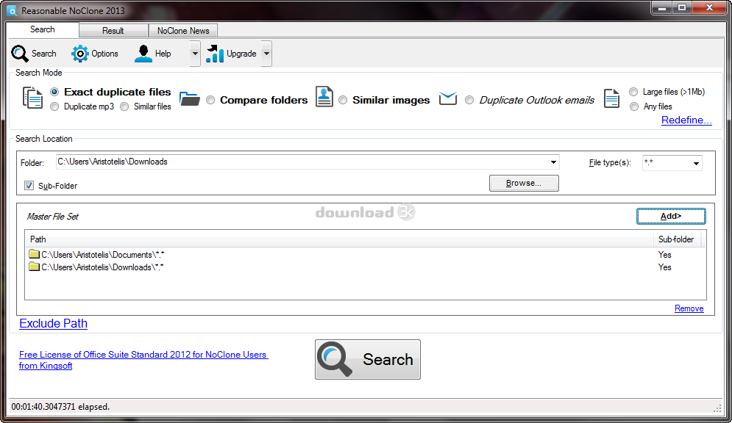The width and height of the screenshot is (732, 423).
Task: Minimize the NoClone window
Action: click(x=661, y=7)
